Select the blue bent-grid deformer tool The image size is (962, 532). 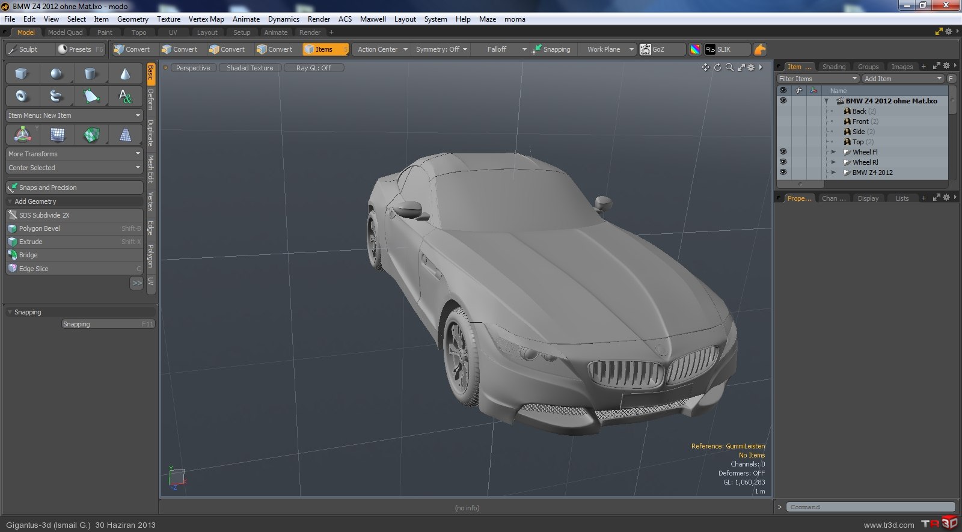click(57, 135)
